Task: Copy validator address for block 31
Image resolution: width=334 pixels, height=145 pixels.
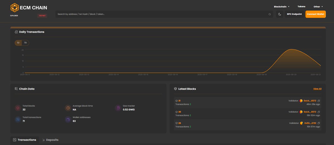Action: tap(319, 101)
